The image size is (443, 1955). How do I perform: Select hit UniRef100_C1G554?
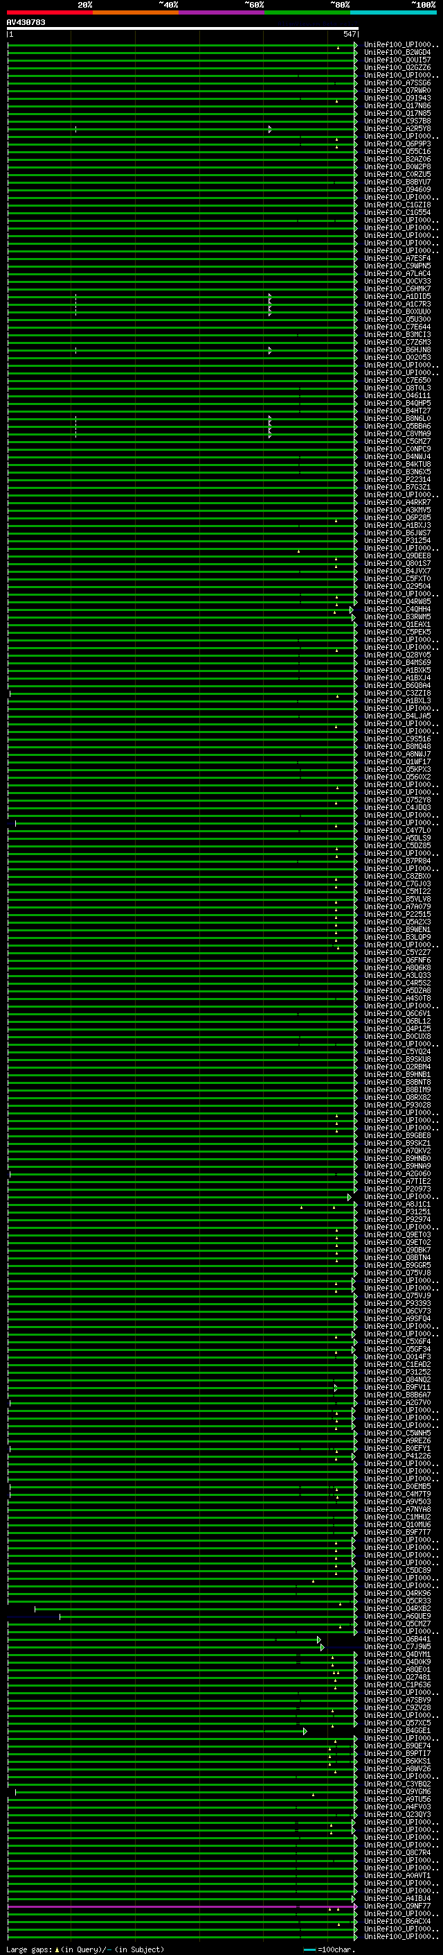coord(397,212)
